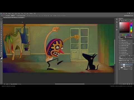Click Align left edges in options bar
134x100 pixels.
(x=33, y=16)
